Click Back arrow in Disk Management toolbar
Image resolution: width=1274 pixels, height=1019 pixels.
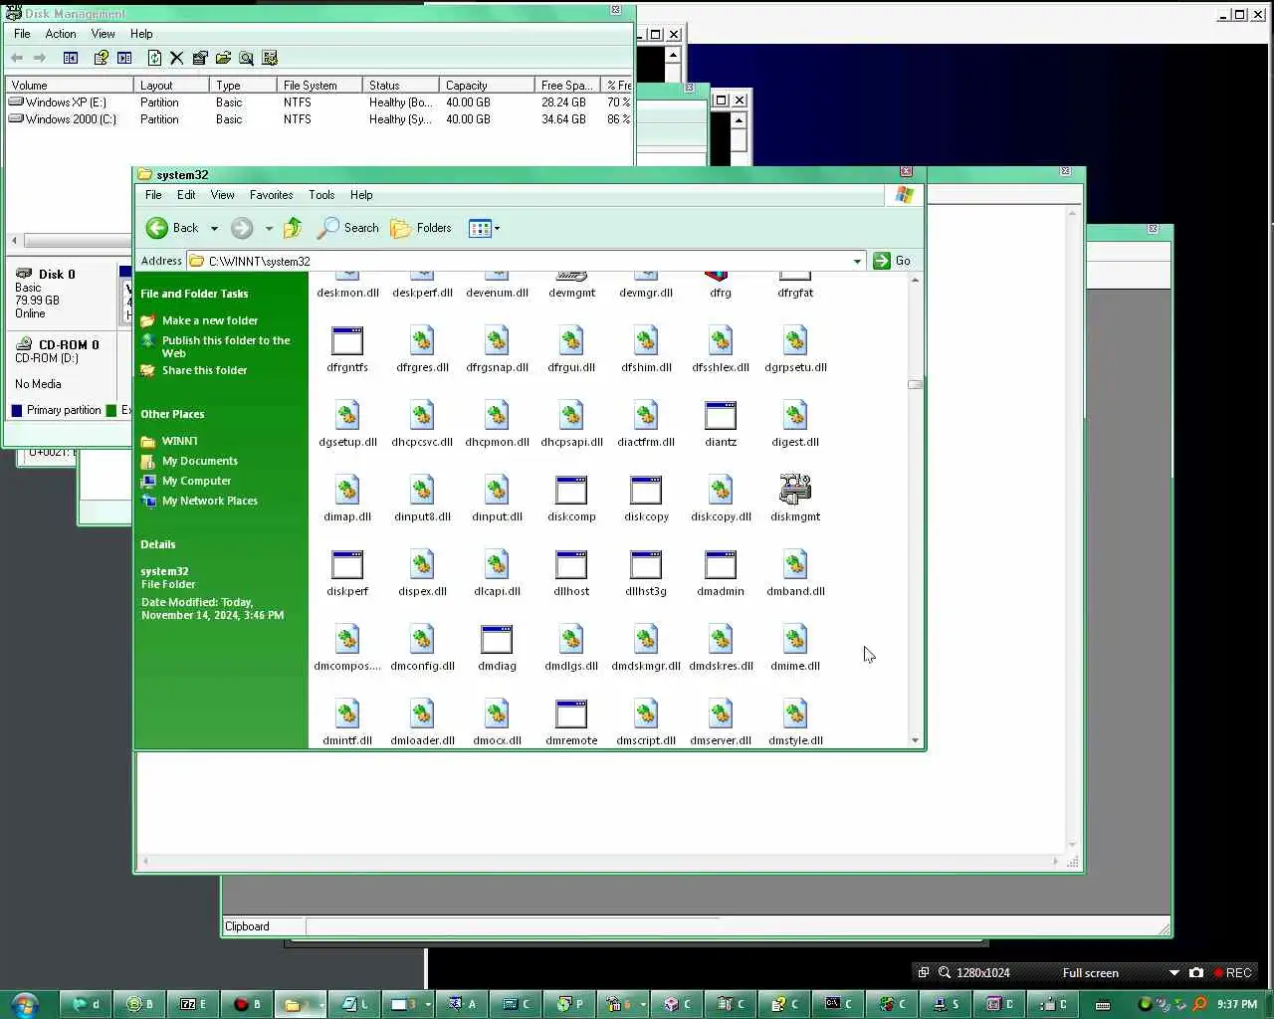click(x=17, y=58)
